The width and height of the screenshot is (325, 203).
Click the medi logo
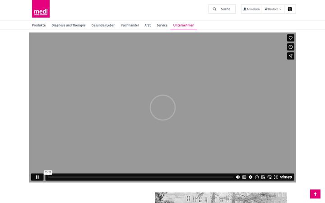coord(41,9)
